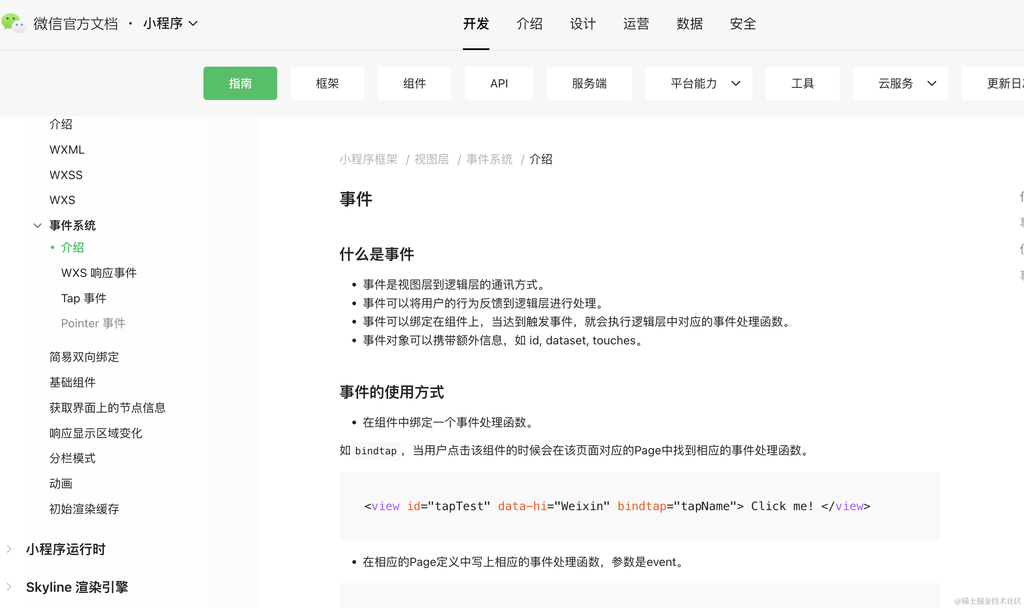Click the 小程序框架 breadcrumb link

click(x=368, y=159)
